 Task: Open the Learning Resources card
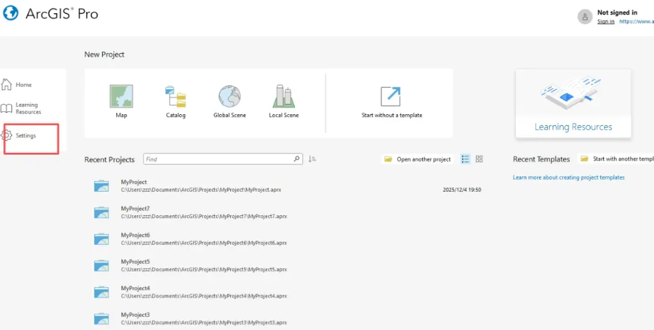[x=573, y=103]
